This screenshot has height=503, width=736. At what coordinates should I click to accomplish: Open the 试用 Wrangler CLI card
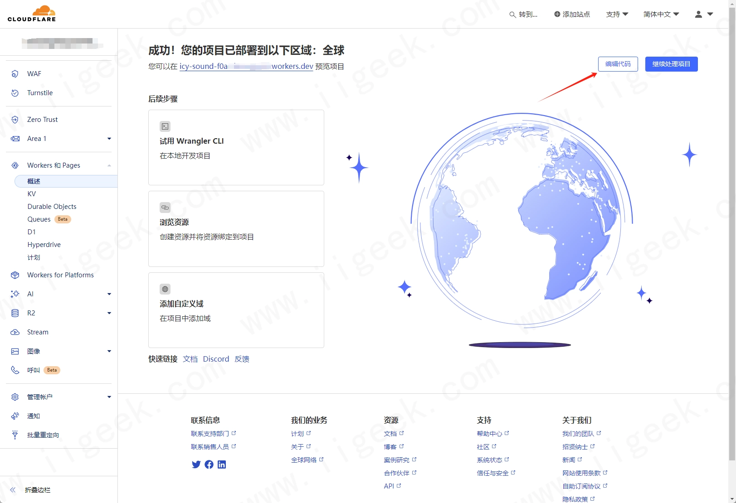[236, 147]
